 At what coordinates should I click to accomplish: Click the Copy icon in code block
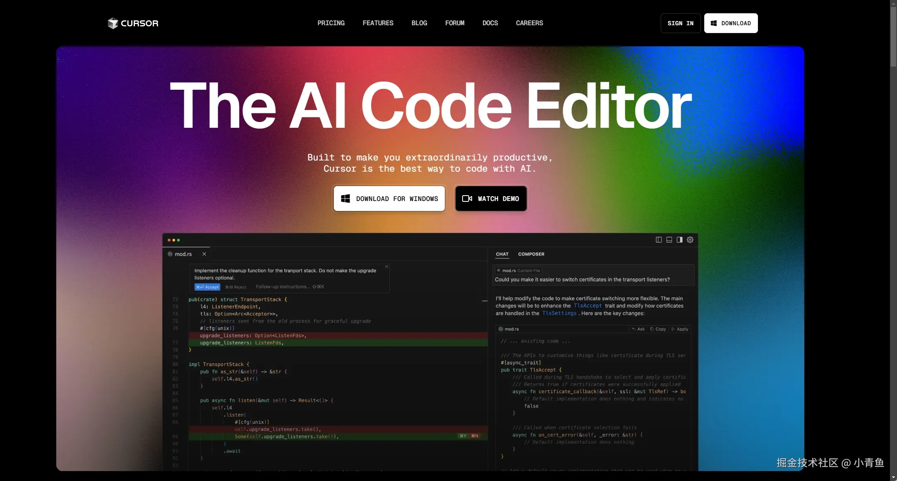point(658,329)
